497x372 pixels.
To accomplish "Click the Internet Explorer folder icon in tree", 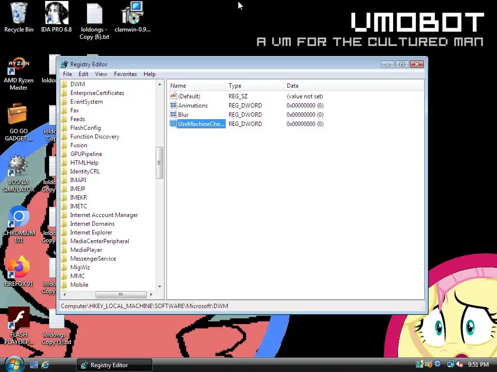I will [64, 232].
